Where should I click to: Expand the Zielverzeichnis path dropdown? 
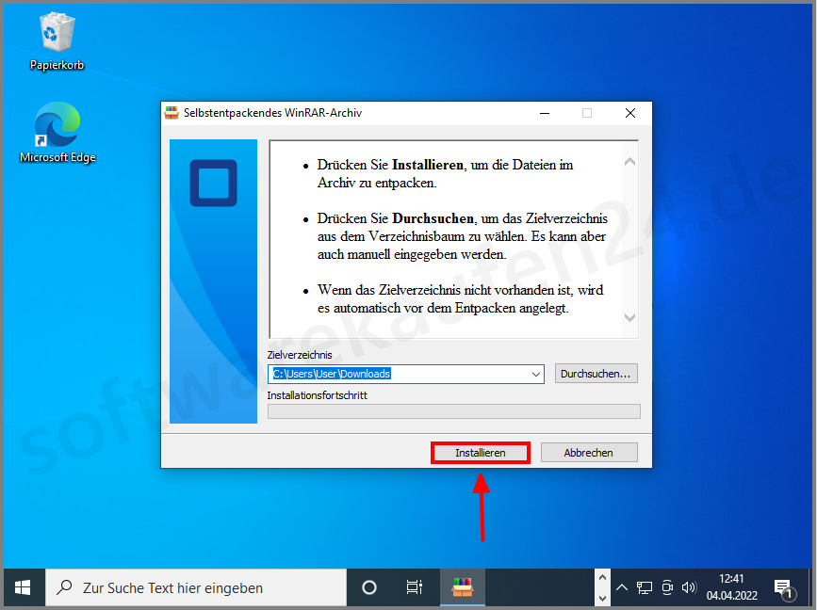tap(534, 373)
